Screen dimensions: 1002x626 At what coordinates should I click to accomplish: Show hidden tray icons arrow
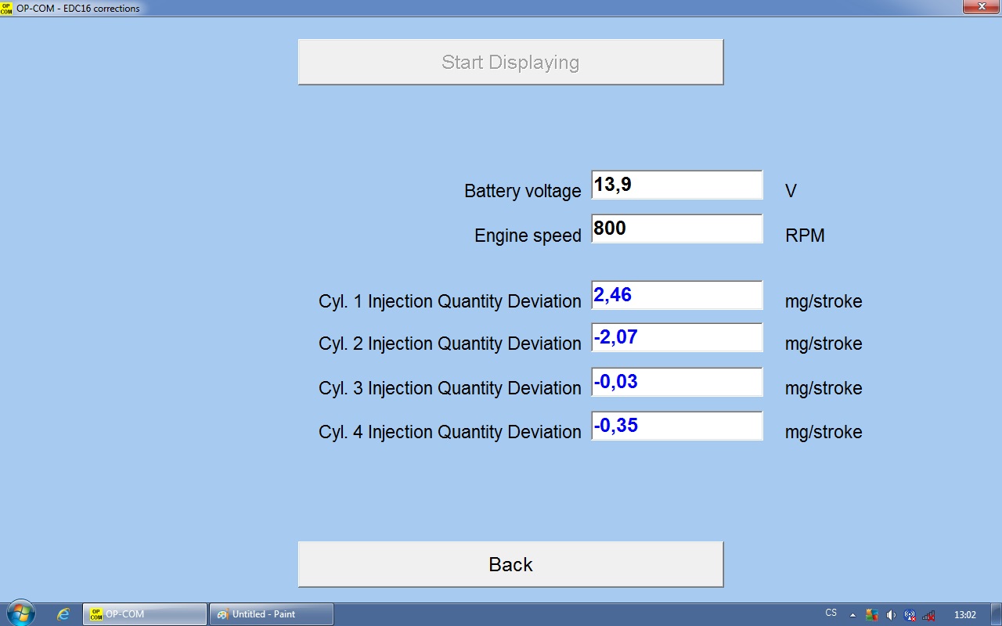[852, 615]
